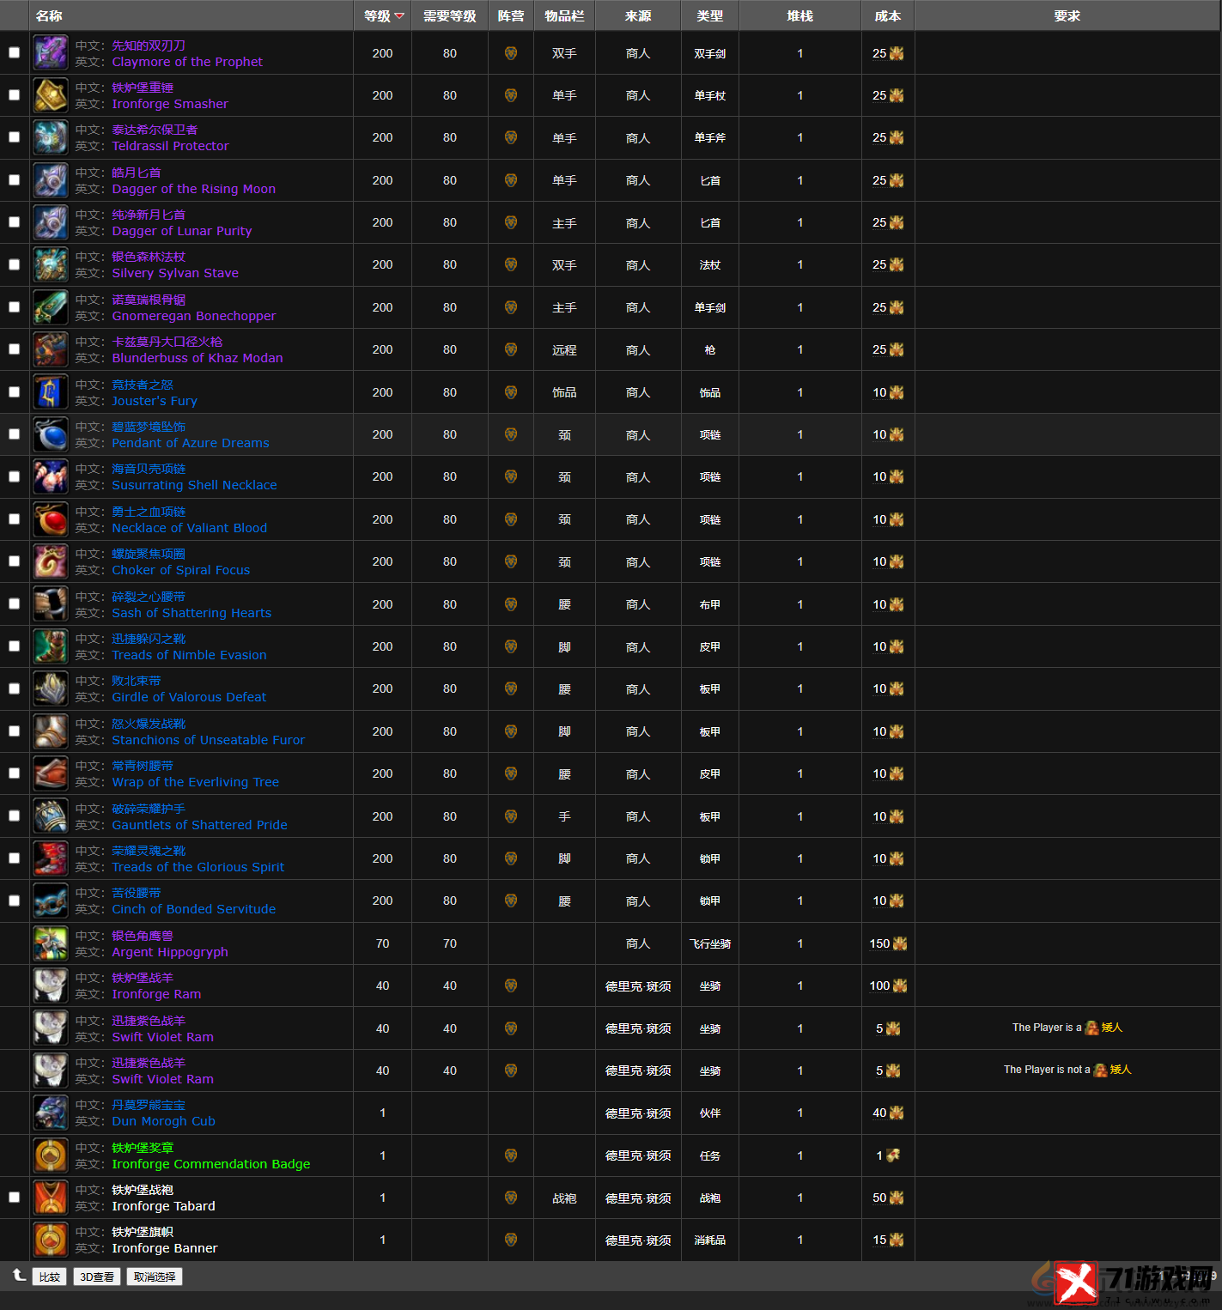This screenshot has width=1222, height=1310.
Task: Click the Dun Morogh Cub pet icon
Action: pos(51,1113)
